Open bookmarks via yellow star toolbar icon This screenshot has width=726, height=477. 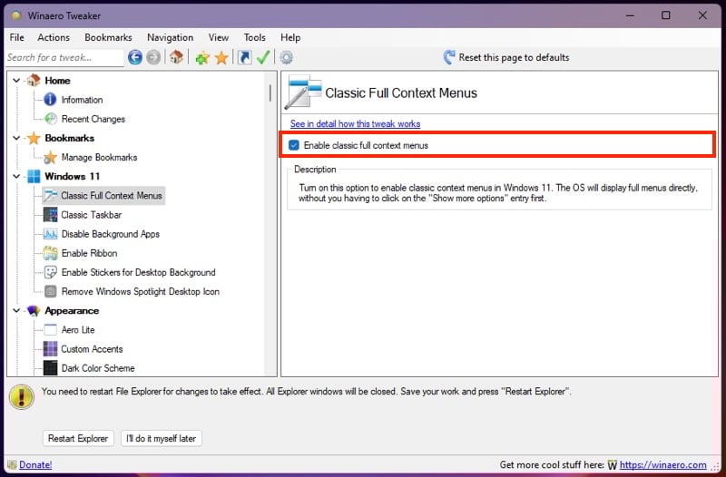click(221, 58)
